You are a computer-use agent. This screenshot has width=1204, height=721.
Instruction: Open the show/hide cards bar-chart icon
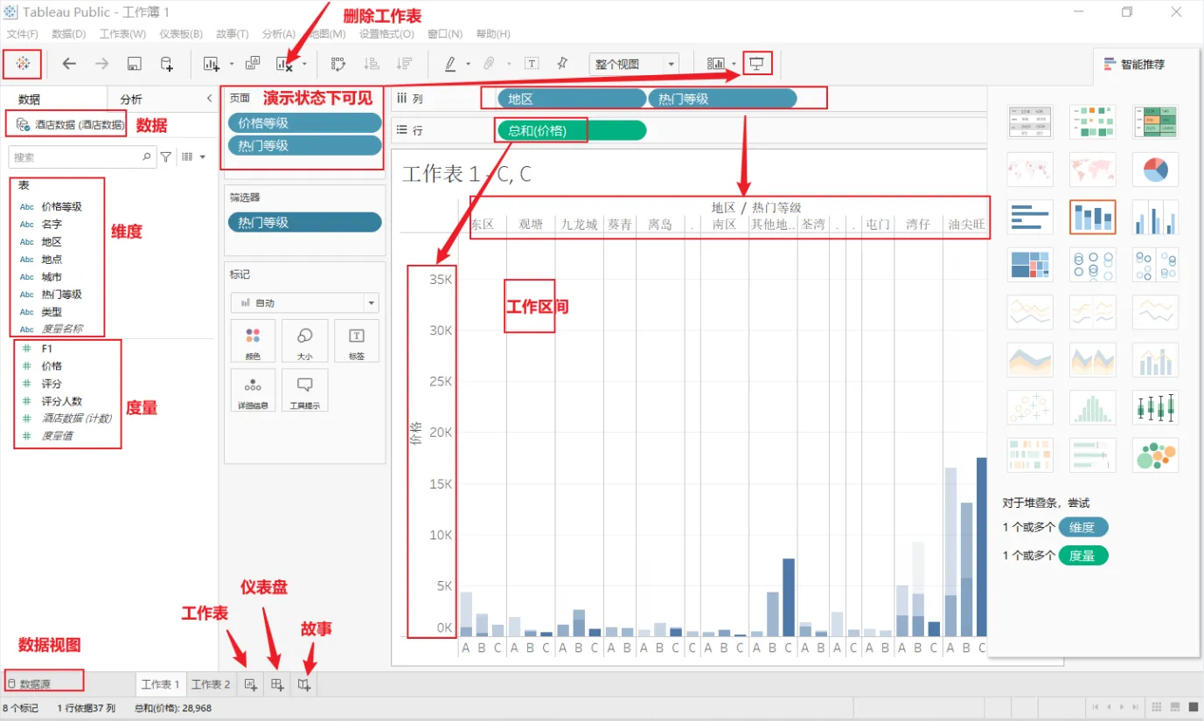716,64
